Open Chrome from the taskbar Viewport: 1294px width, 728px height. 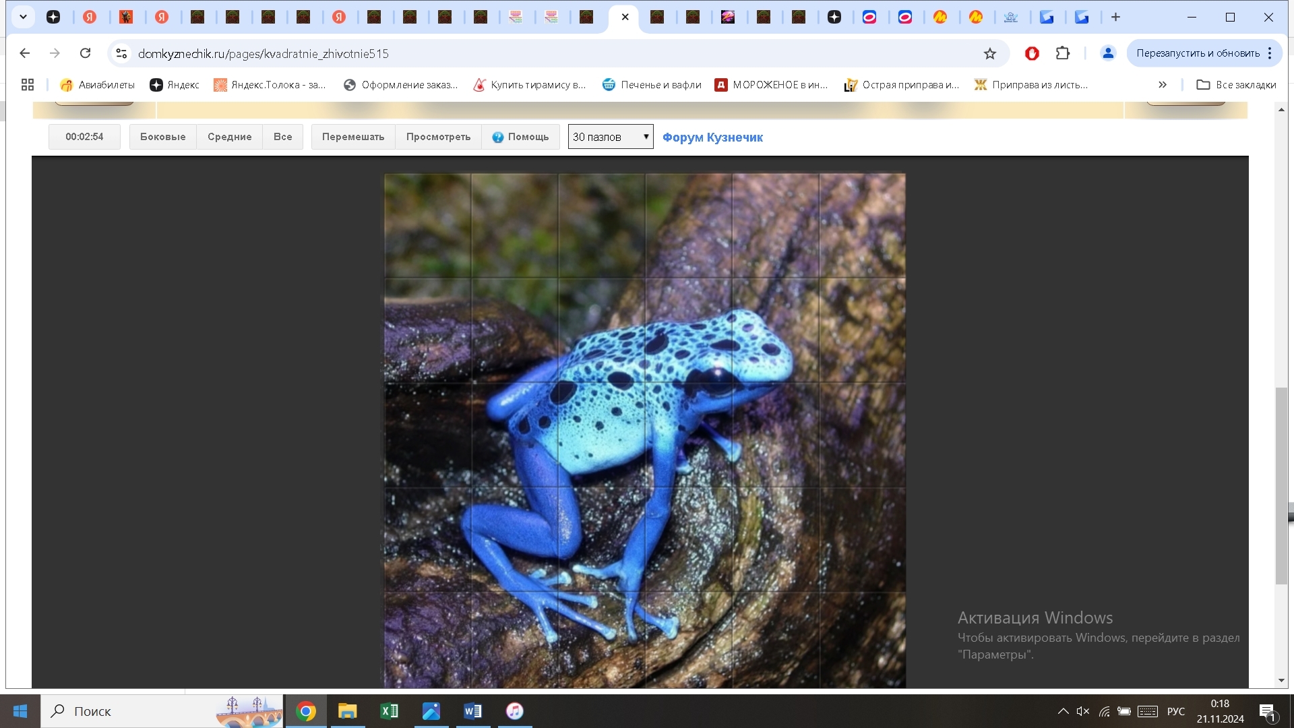tap(306, 711)
